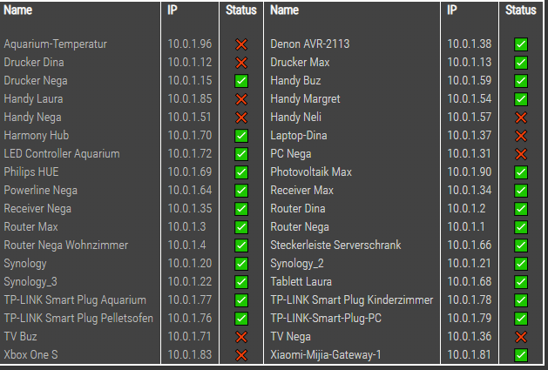Select the TP-LINK Smart Plug Kinderzimmer entry
548x370 pixels.
(351, 300)
